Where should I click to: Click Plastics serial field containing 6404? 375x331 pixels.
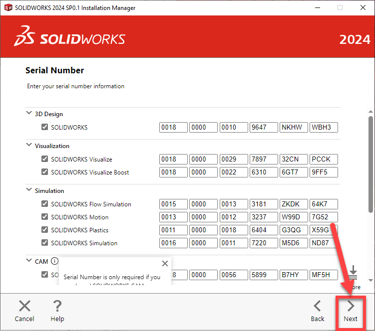tap(264, 230)
